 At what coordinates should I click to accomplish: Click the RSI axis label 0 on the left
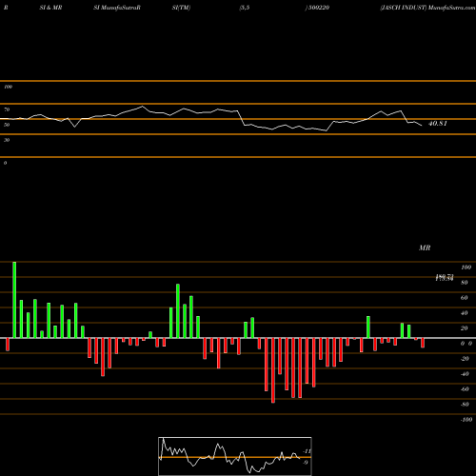pyautogui.click(x=5, y=163)
